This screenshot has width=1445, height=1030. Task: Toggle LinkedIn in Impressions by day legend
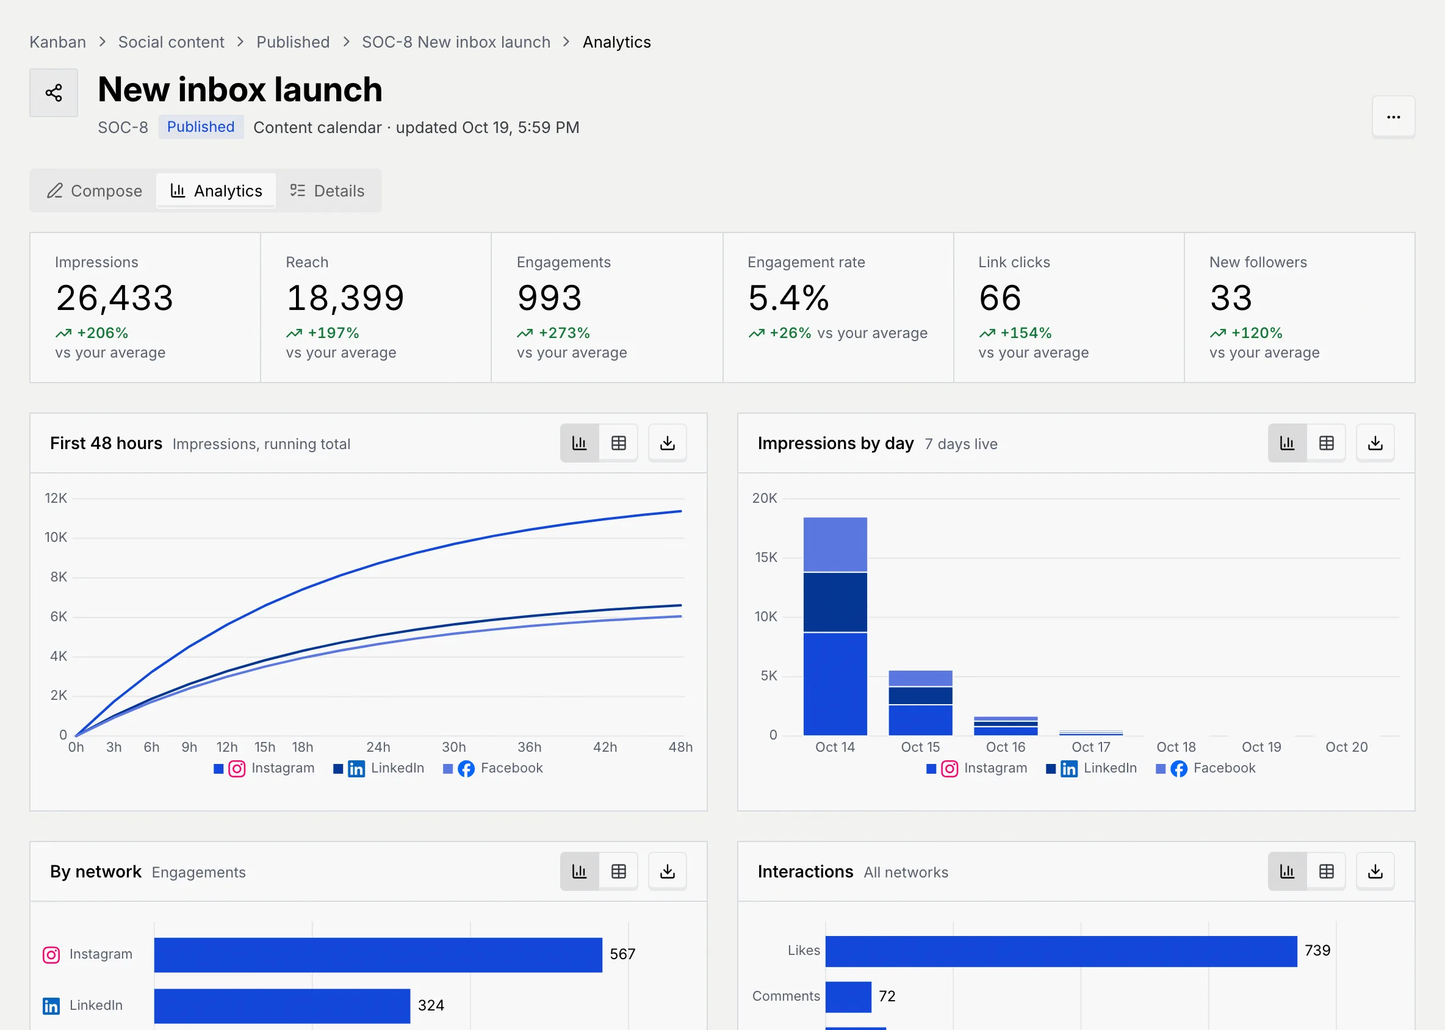(x=1091, y=768)
